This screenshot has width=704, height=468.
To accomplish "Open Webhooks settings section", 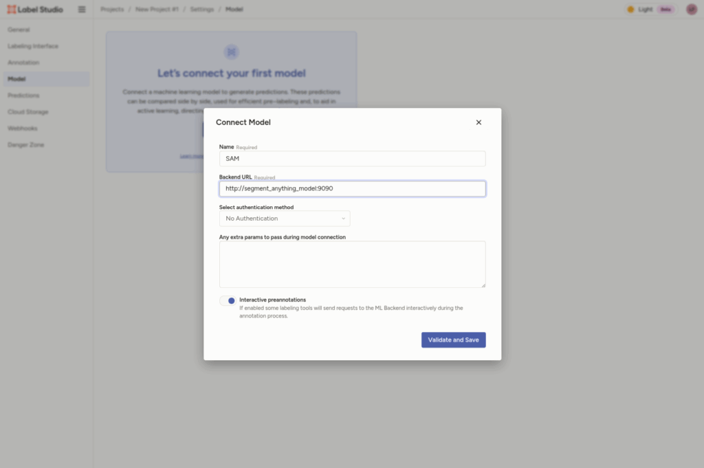I will [x=46, y=129].
